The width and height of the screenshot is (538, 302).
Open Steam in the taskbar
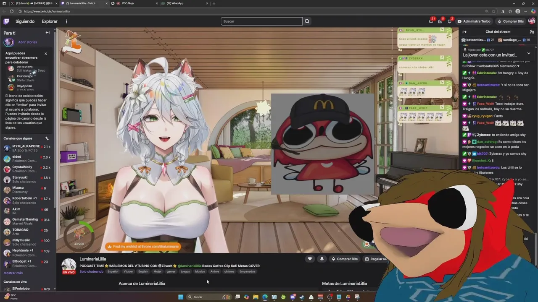tap(302, 297)
